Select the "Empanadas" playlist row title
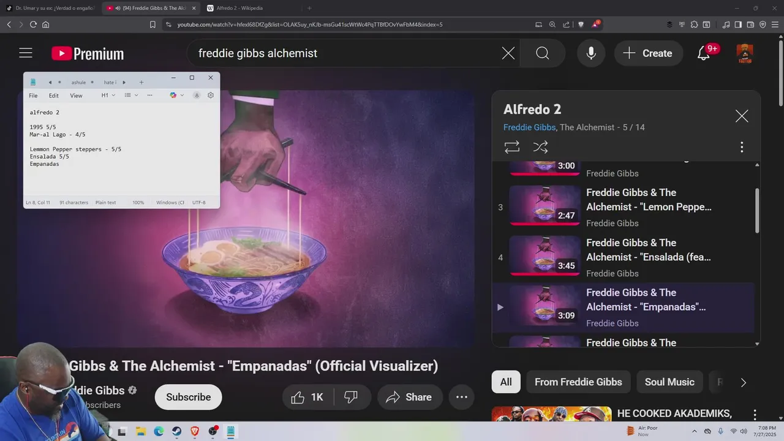The height and width of the screenshot is (441, 784). [646, 300]
